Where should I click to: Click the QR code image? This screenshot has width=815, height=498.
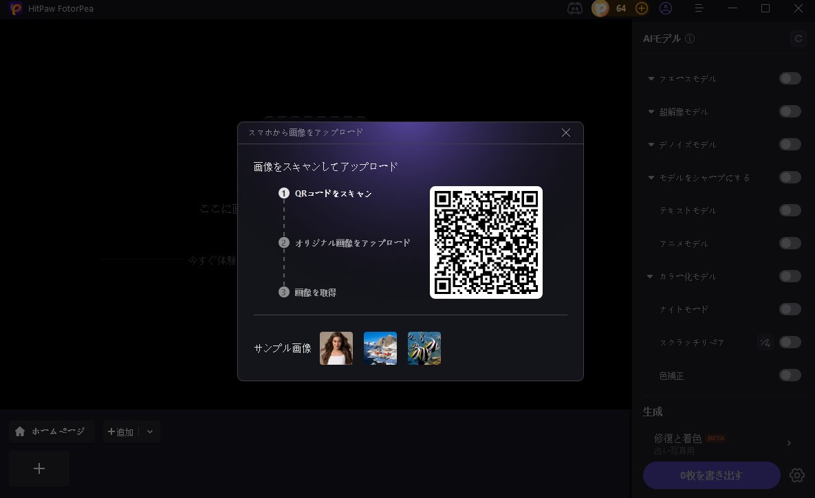486,242
